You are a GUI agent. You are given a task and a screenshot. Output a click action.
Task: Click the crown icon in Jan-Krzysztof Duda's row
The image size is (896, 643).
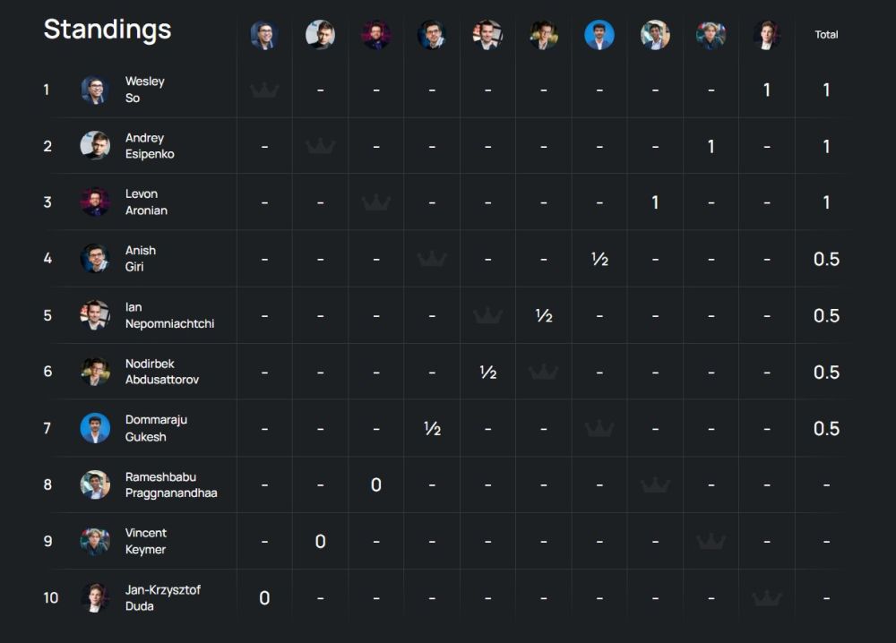click(766, 597)
